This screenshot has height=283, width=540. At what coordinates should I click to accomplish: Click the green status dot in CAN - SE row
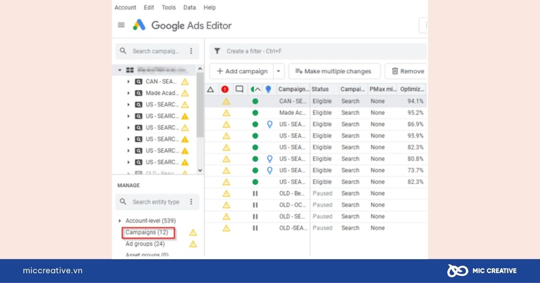(x=255, y=102)
